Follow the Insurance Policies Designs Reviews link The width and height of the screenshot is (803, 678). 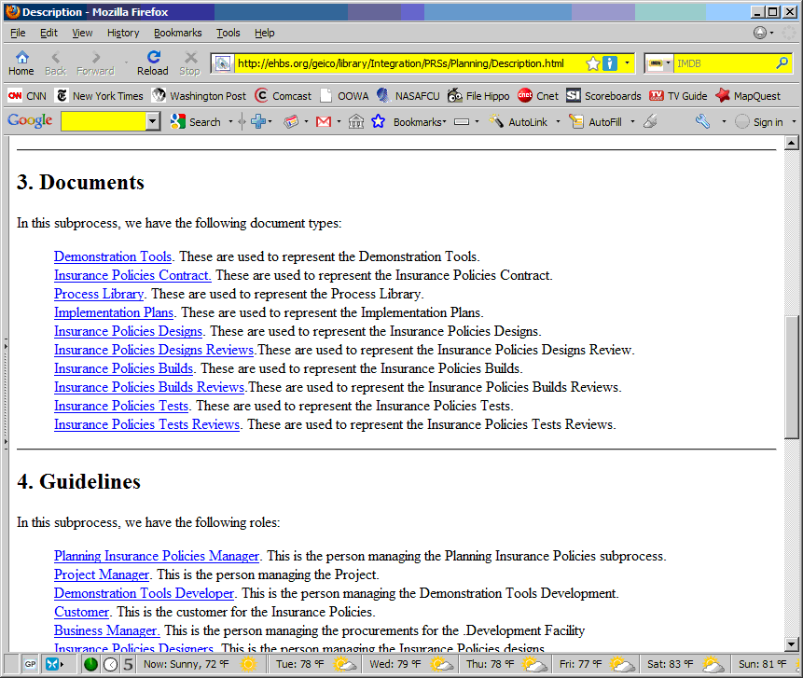[154, 350]
